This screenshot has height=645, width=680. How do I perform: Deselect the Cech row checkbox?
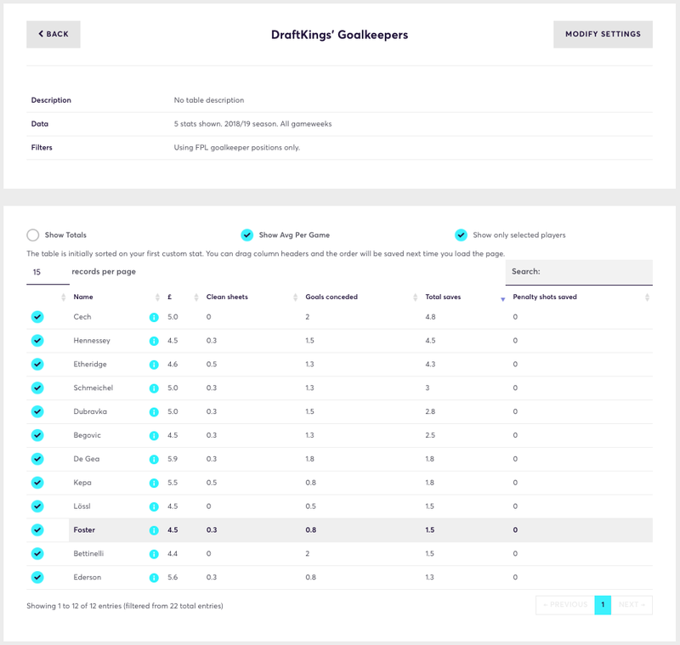tap(37, 317)
